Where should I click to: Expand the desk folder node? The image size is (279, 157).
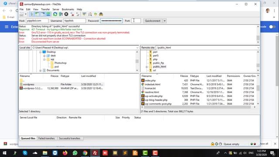point(44,56)
